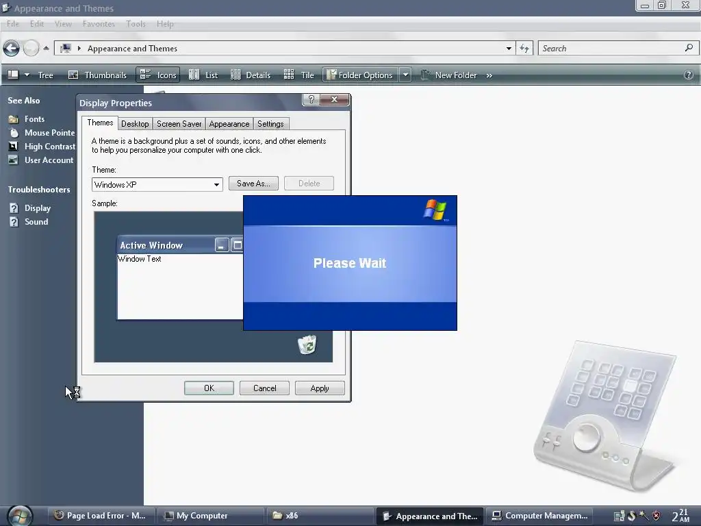Click the Display Properties help question button
Viewport: 701px width, 526px height.
pos(311,99)
